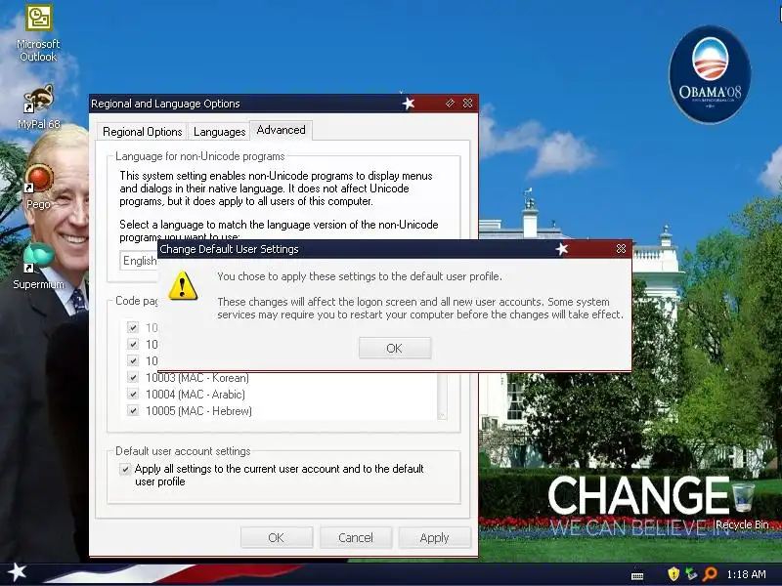Click the Safely Remove Hardware tray icon
Viewport: 782px width, 586px height.
point(691,574)
